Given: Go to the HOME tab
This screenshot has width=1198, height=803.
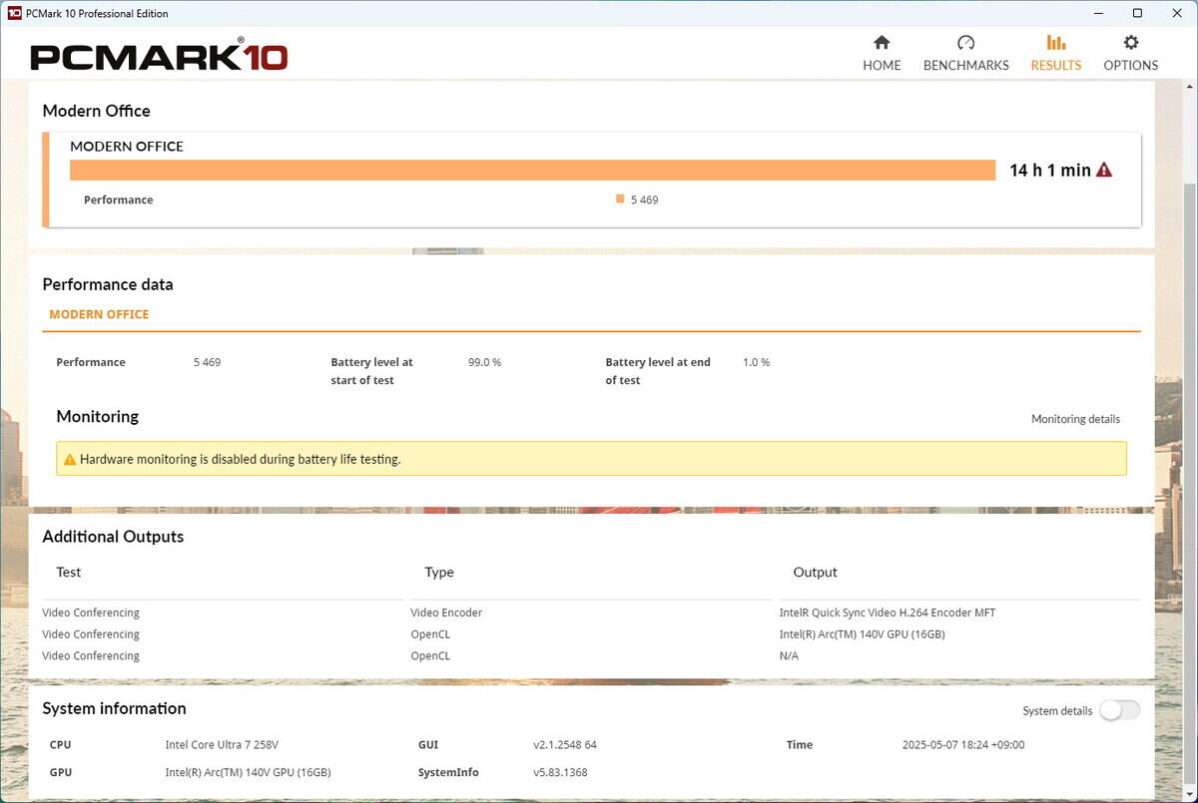Looking at the screenshot, I should click(882, 53).
